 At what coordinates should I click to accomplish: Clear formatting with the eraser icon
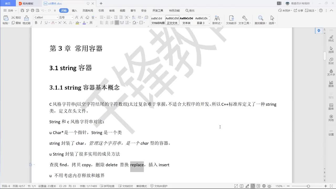pos(87,17)
